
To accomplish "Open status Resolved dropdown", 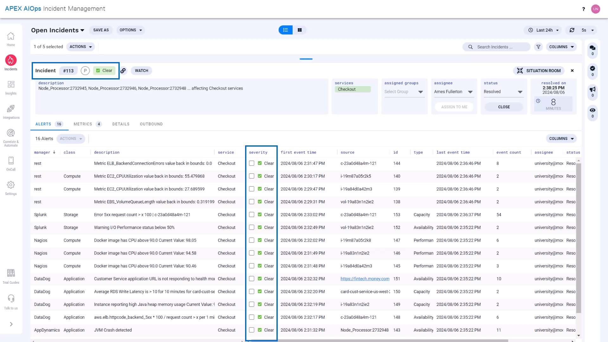I will click(x=503, y=92).
